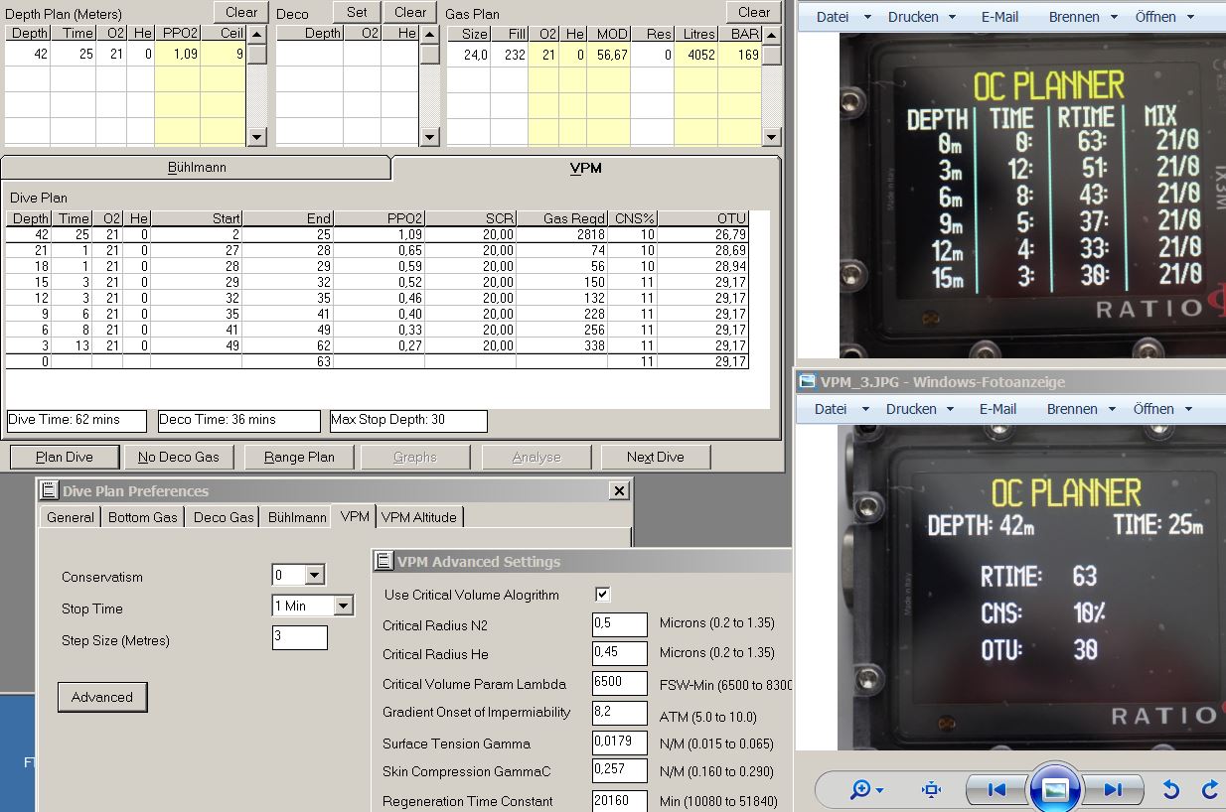Click the Advanced button
Viewport: 1226px width, 812px height.
click(x=102, y=697)
